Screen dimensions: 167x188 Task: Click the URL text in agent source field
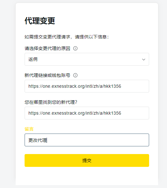[75, 113]
